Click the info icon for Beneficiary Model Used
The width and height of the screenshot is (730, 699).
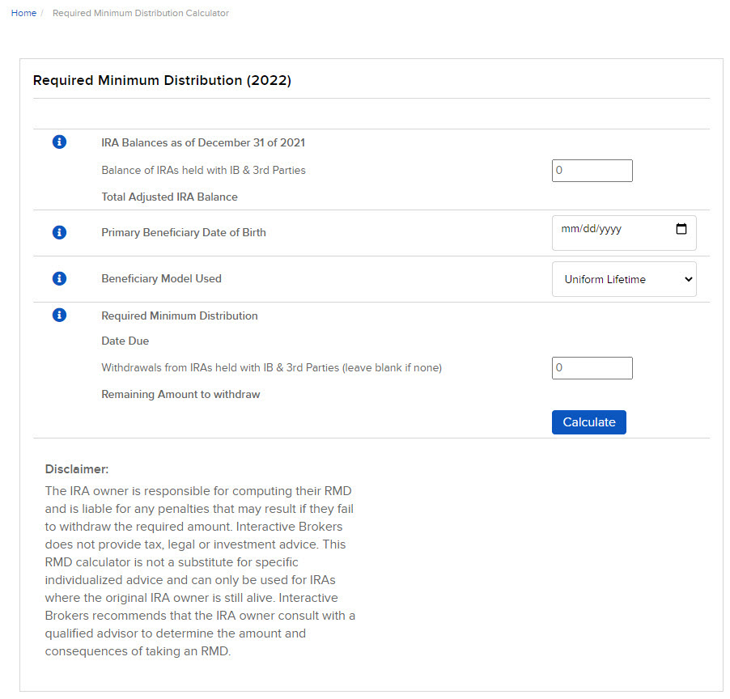(x=58, y=278)
